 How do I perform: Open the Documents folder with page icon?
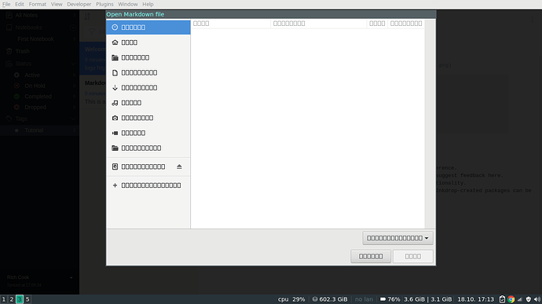coord(148,72)
